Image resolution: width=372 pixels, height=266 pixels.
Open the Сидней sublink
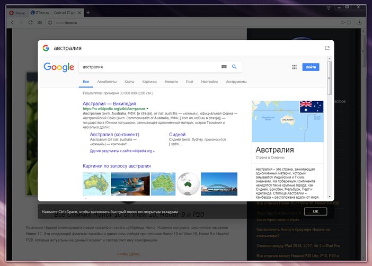(177, 134)
